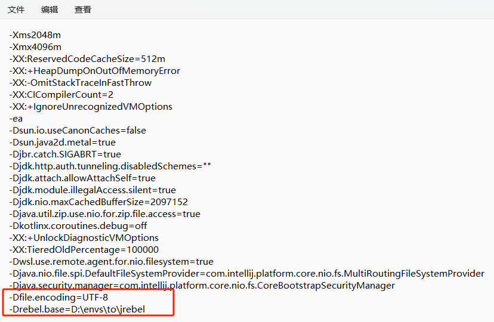This screenshot has height=322, width=494.
Task: Click the -Xms2048m line
Action: [x=35, y=35]
